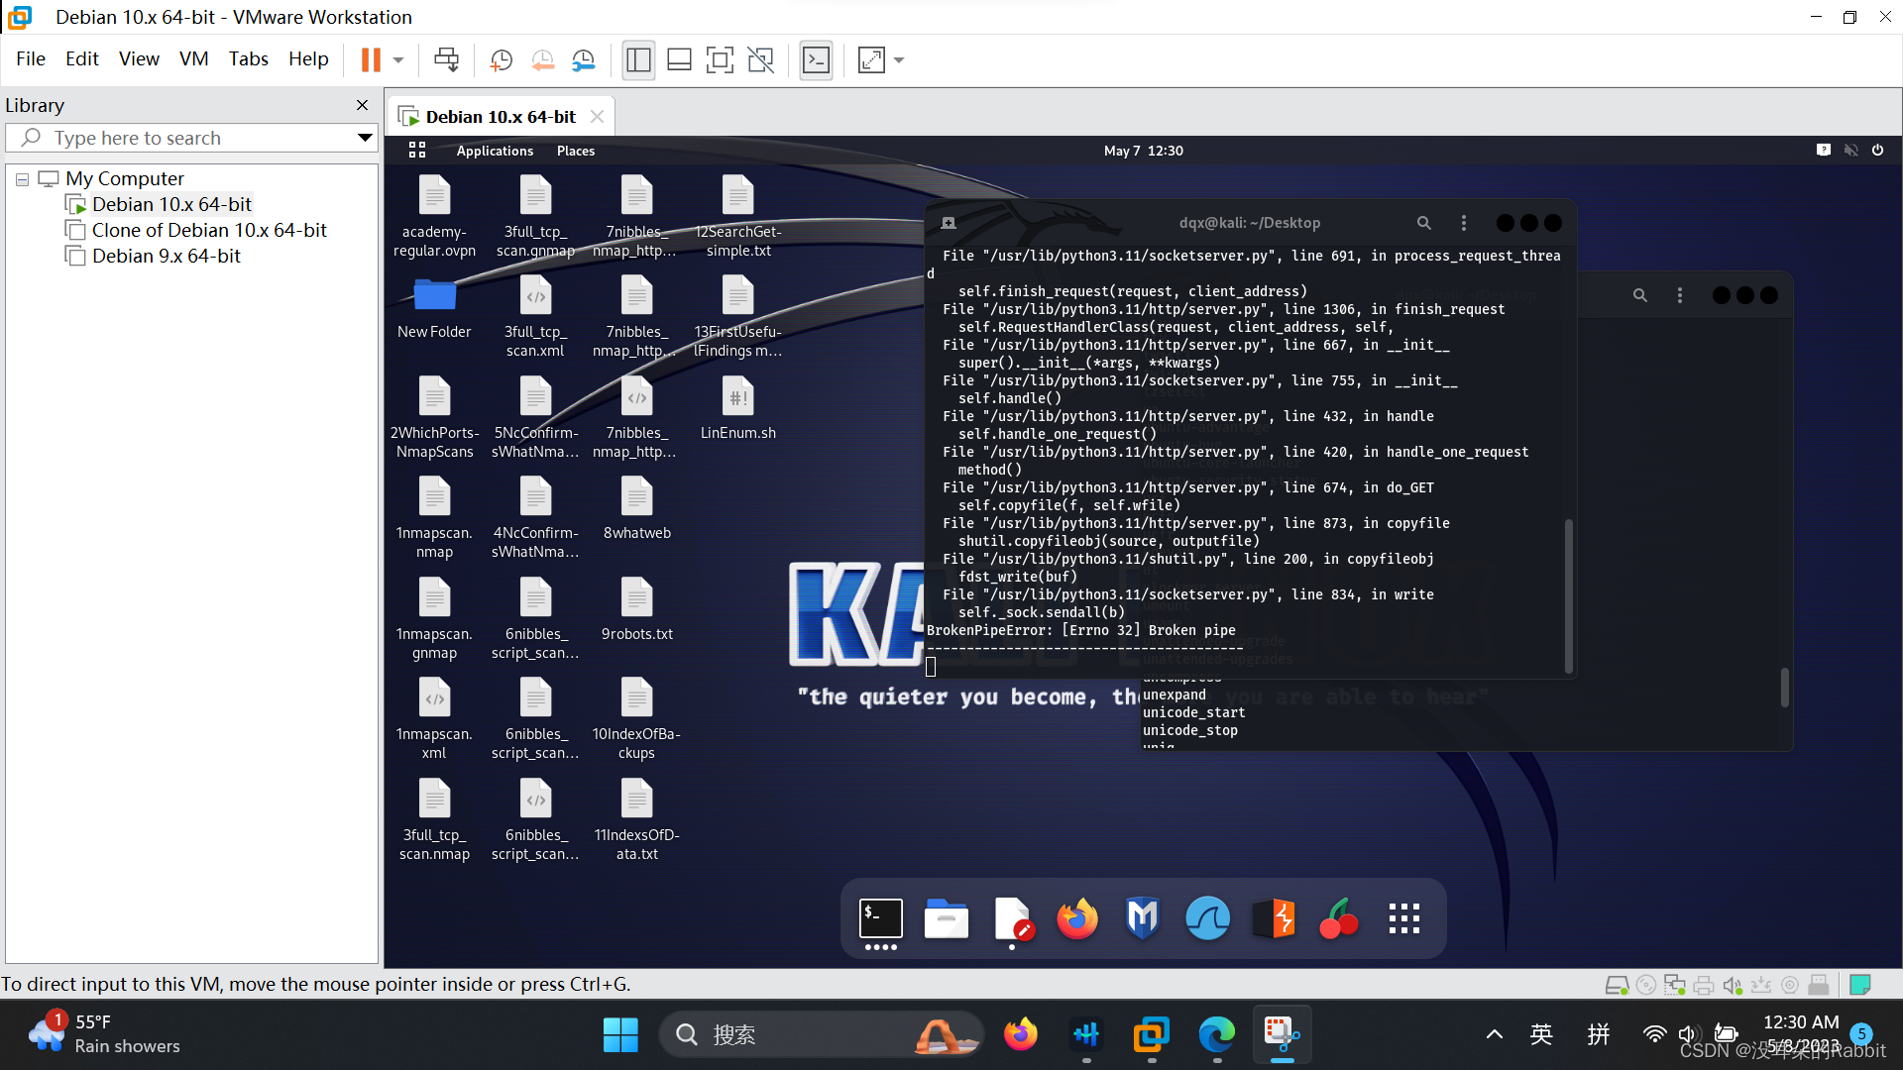The height and width of the screenshot is (1070, 1903).
Task: Launch Burp Suite from the dock
Action: [1274, 918]
